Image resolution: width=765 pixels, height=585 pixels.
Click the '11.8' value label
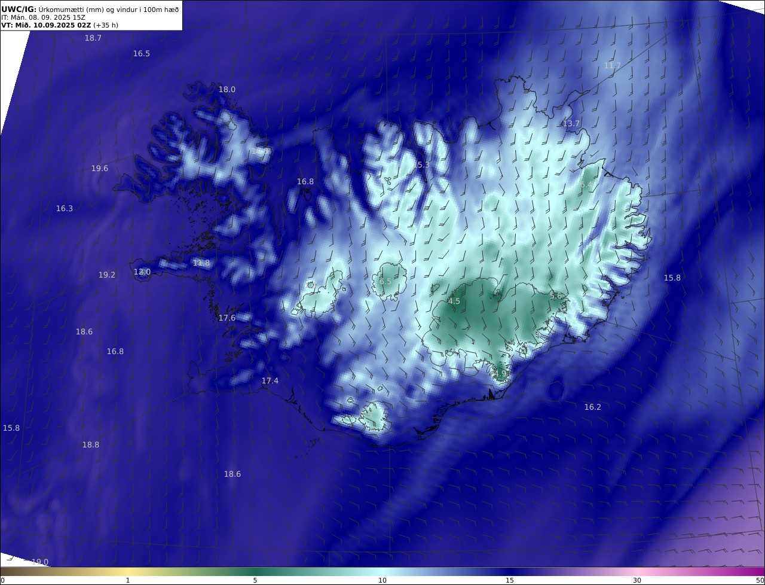201,263
